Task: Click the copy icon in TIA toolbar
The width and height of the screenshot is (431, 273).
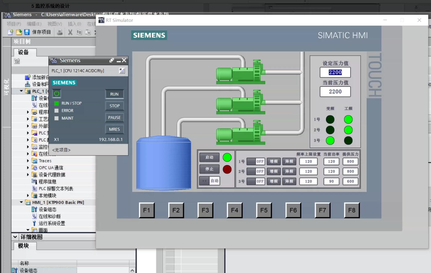Action: [x=79, y=32]
